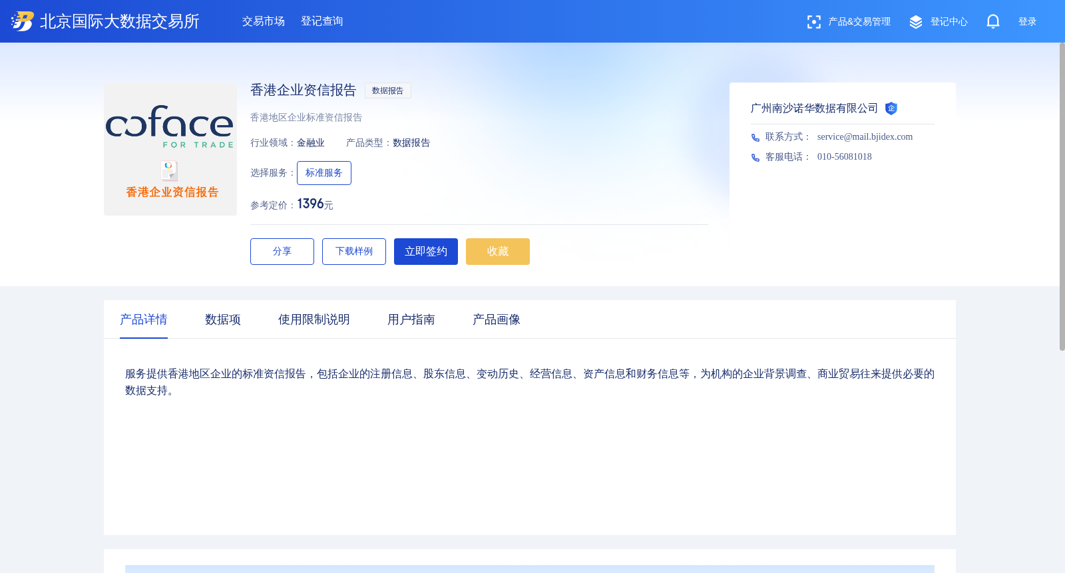Switch to the 产品详情 tab

pyautogui.click(x=144, y=319)
